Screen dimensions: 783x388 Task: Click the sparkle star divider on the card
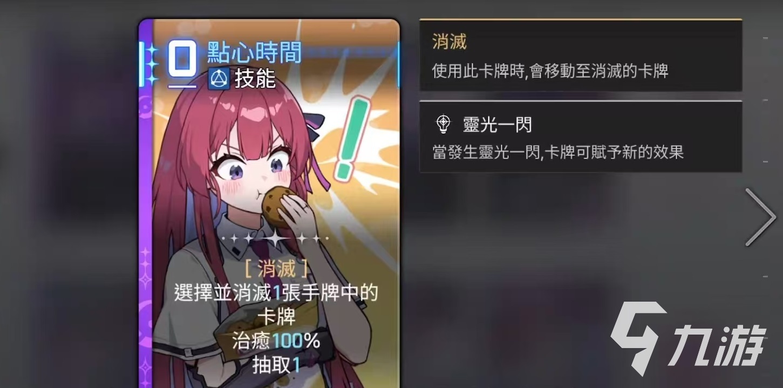click(276, 238)
